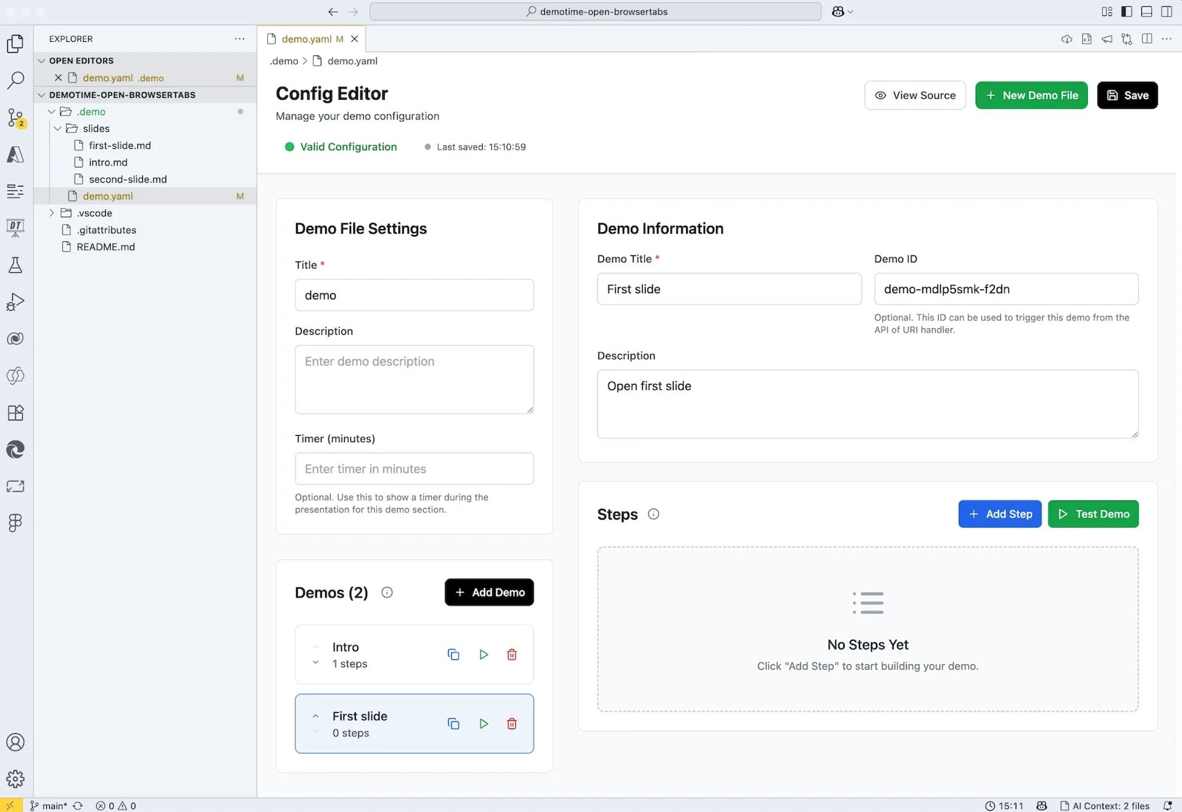Toggle the bottom panel layout icon
The height and width of the screenshot is (812, 1182).
tap(1146, 11)
